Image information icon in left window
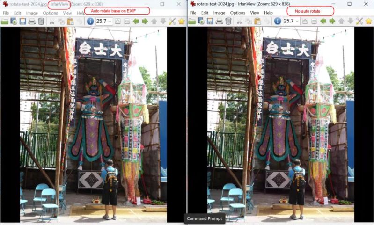This screenshot has width=374, height=225. tap(90, 21)
